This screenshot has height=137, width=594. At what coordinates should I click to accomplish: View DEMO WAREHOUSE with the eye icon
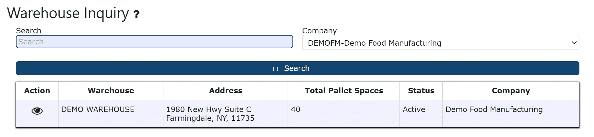click(x=37, y=111)
